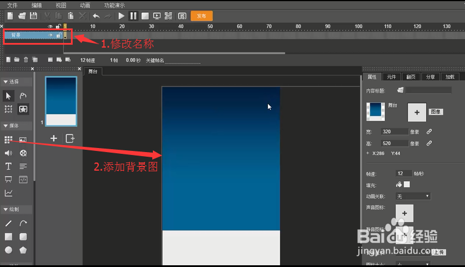Select the presentation board tool
The height and width of the screenshot is (267, 465).
(8, 180)
